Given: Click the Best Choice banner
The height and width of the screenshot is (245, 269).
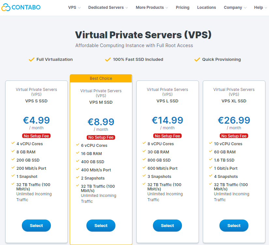Looking at the screenshot, I should [x=101, y=79].
